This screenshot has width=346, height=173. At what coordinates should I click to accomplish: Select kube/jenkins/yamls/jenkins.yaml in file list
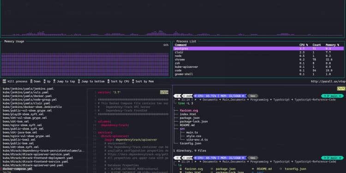tap(28, 89)
